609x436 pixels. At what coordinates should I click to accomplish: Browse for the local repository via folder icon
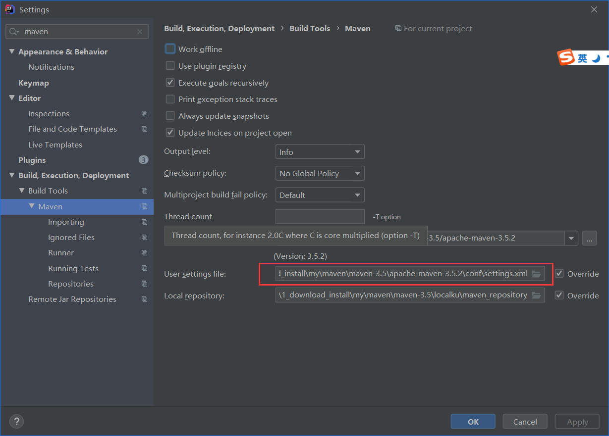tap(536, 295)
